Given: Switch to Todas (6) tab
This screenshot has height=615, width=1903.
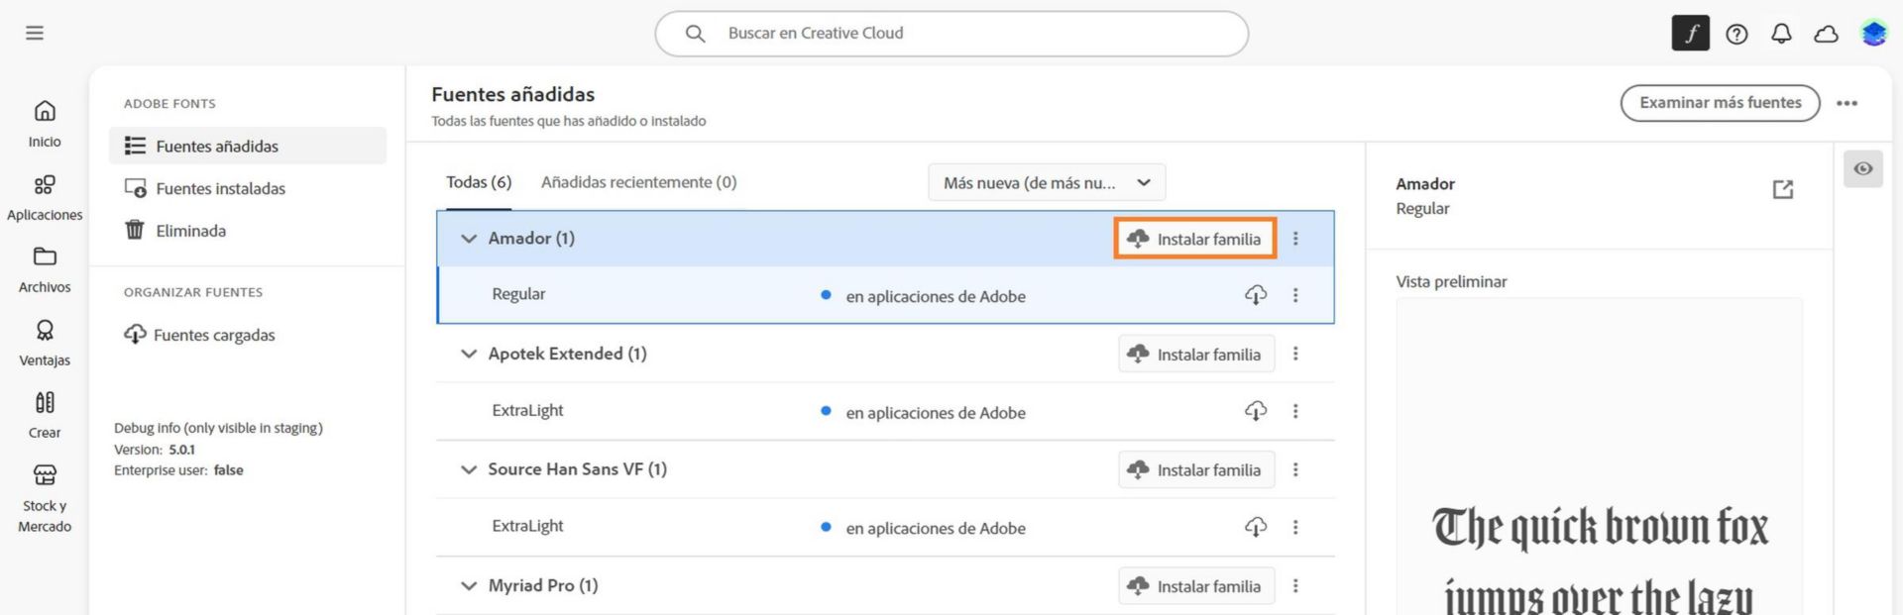Looking at the screenshot, I should click(x=479, y=182).
